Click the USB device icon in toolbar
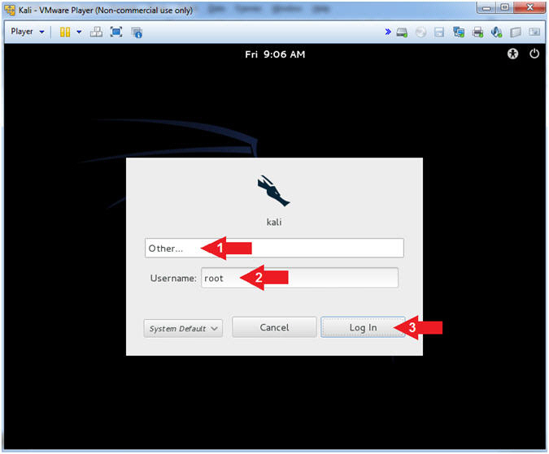This screenshot has width=549, height=454. pos(516,32)
